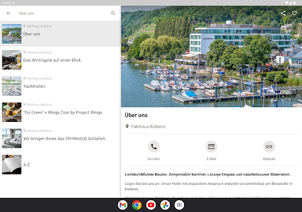Launch Gmail from the dock
The height and width of the screenshot is (212, 302).
[x=123, y=205]
